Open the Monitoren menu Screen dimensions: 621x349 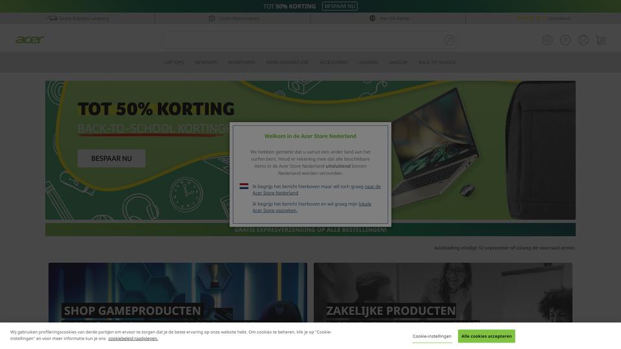pyautogui.click(x=241, y=63)
